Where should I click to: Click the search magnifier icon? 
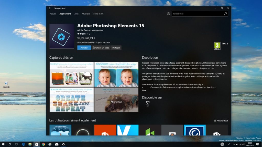pos(225,14)
